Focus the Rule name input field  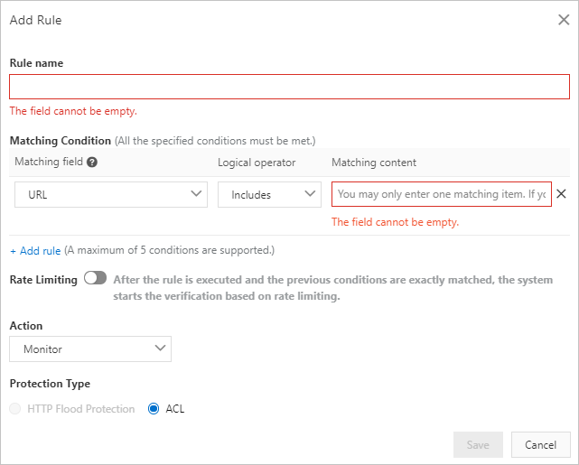289,87
